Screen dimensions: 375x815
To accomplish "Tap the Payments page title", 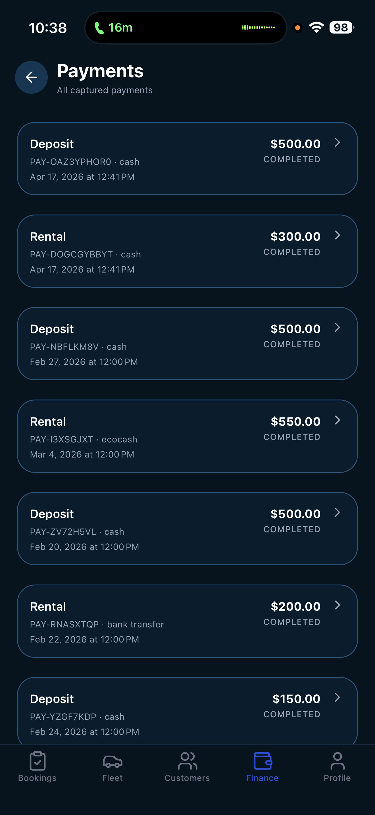I will (100, 71).
